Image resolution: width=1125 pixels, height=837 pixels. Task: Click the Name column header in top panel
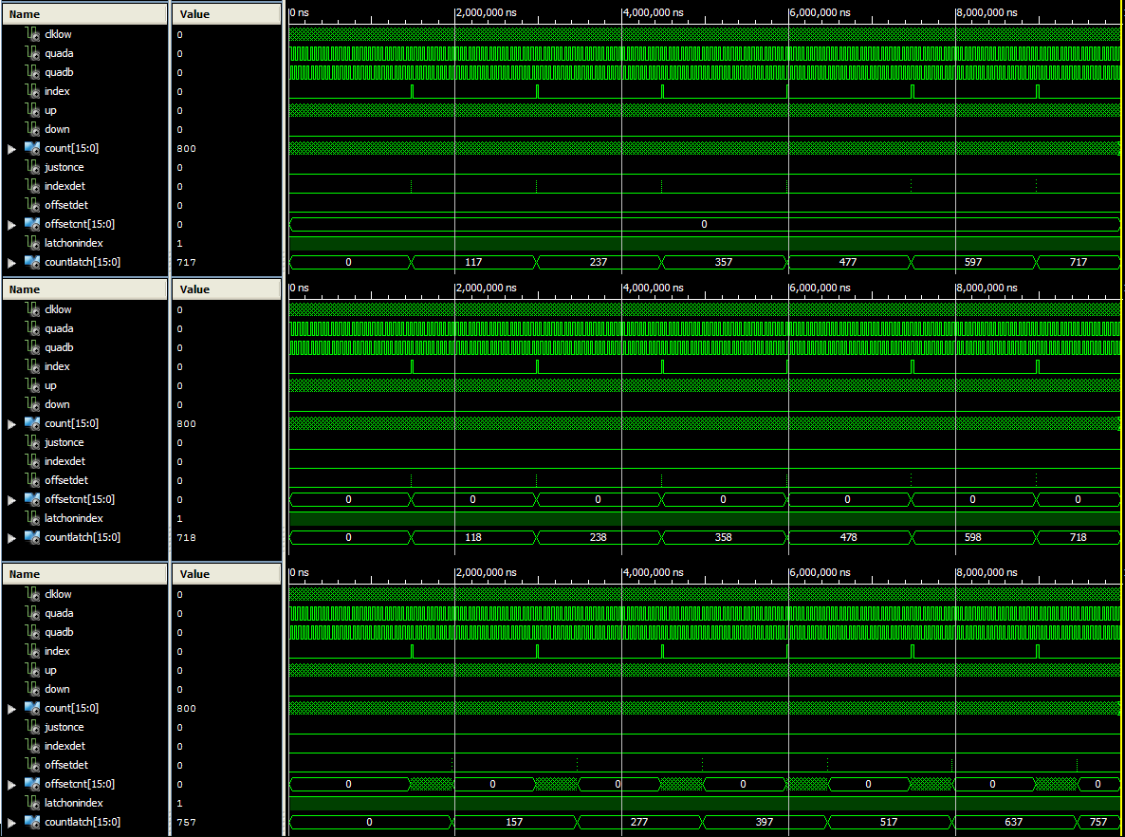coord(84,13)
